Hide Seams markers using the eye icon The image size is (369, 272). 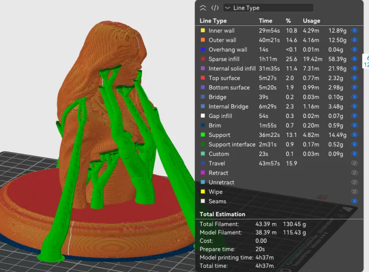tap(354, 201)
